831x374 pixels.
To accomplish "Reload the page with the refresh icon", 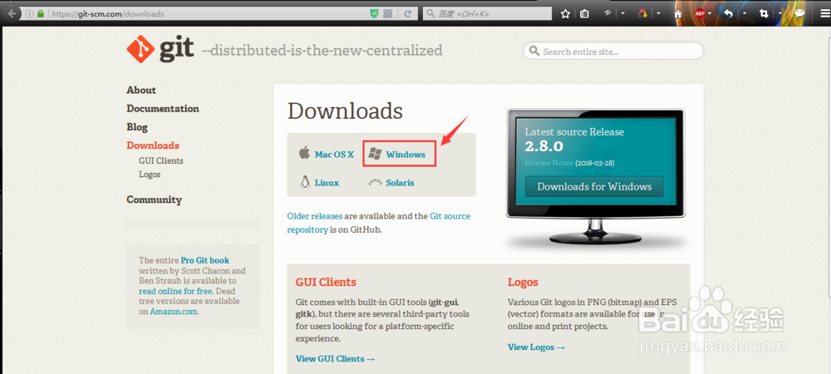I will 407,14.
